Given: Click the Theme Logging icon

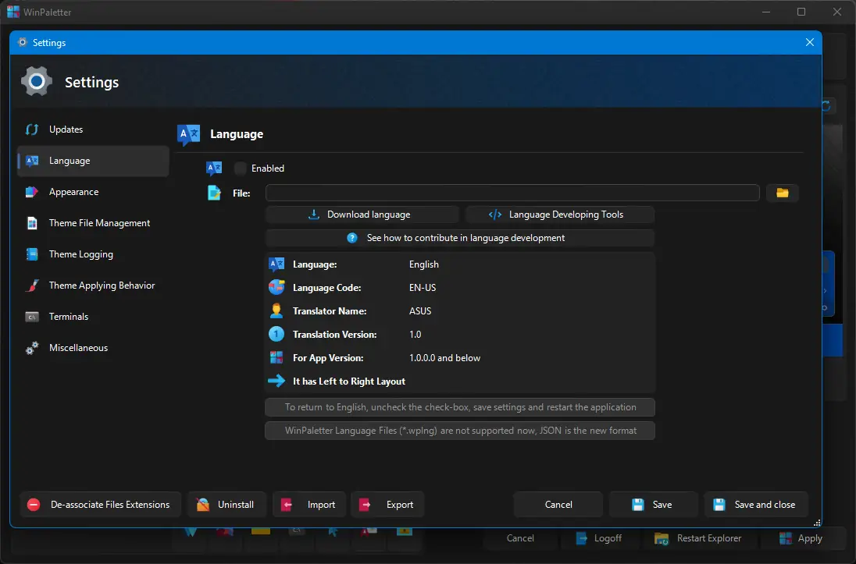Looking at the screenshot, I should 32,254.
